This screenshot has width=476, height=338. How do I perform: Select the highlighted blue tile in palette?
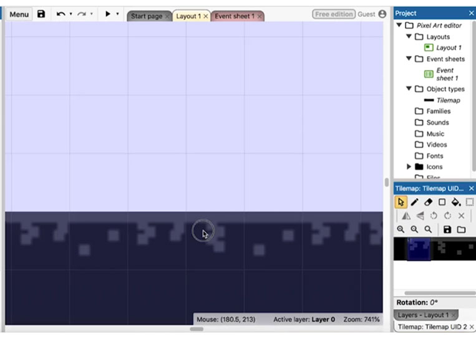(x=419, y=249)
